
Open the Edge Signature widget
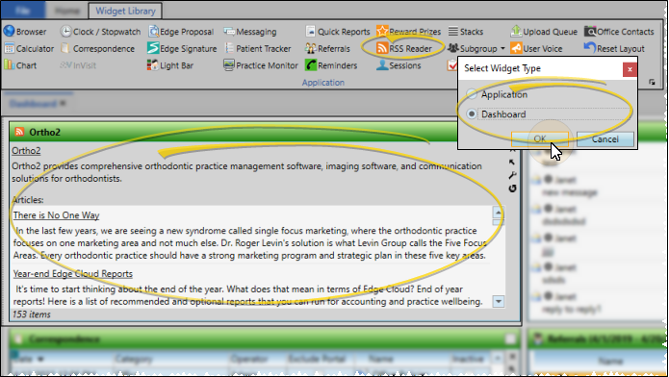(x=182, y=49)
